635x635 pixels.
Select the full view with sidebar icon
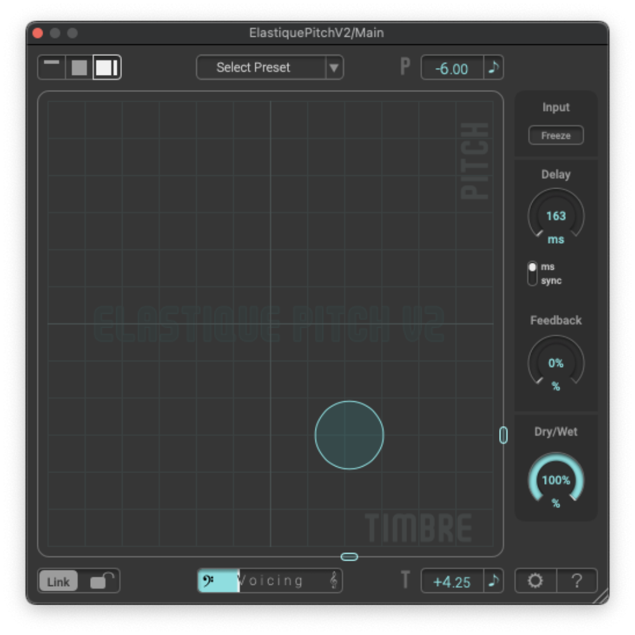107,67
